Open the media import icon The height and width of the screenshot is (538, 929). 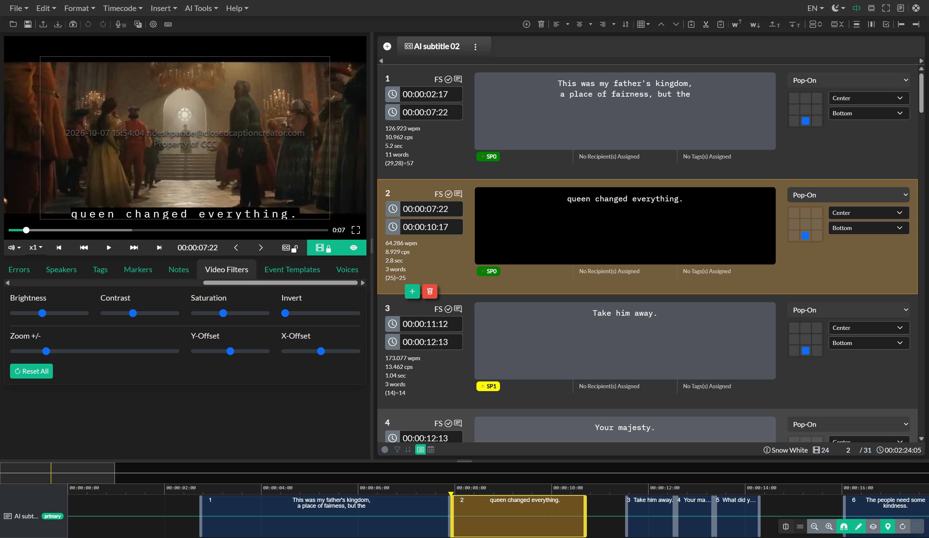(x=73, y=24)
